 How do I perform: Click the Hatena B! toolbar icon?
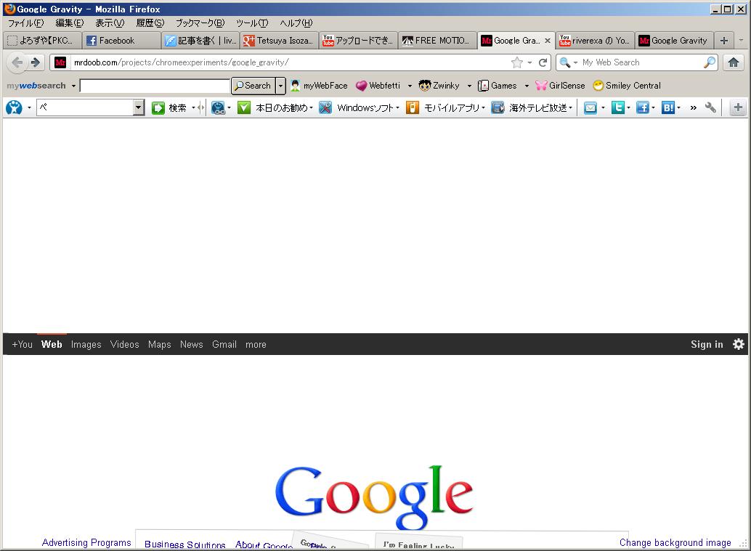tap(668, 107)
